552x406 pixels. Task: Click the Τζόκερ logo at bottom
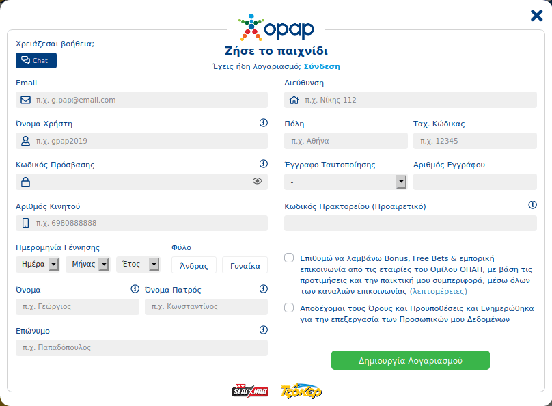(301, 391)
